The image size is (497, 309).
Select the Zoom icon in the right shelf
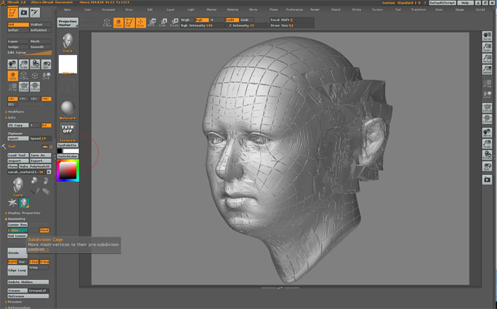coord(487,47)
